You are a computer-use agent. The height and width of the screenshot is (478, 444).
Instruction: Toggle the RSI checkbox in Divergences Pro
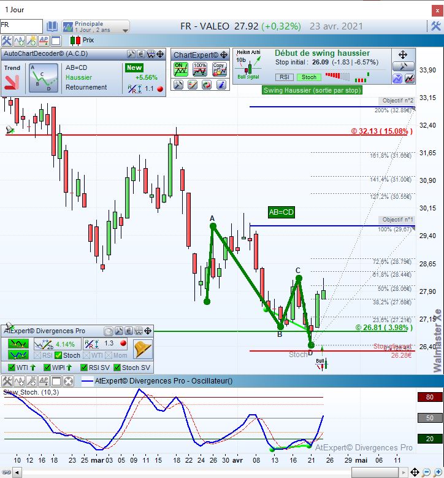(37, 355)
